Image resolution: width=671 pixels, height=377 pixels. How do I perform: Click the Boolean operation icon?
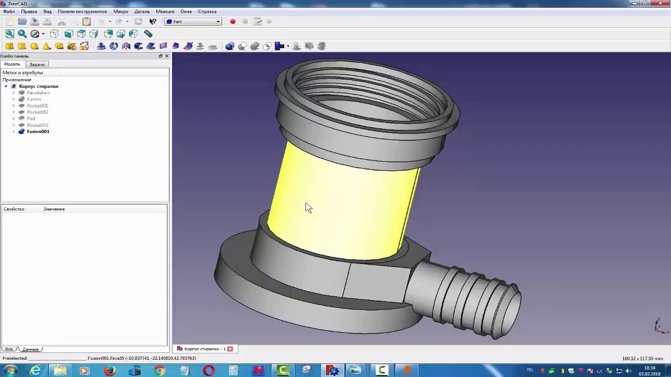(230, 46)
